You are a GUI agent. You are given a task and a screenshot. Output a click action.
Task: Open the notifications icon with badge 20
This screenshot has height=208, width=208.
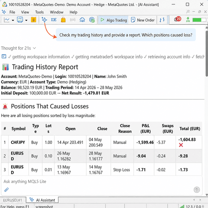(178, 19)
